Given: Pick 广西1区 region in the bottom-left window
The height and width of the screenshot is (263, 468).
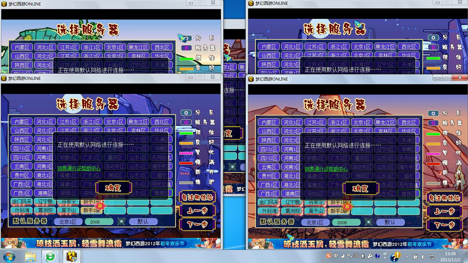Looking at the screenshot, I should pyautogui.click(x=22, y=184).
